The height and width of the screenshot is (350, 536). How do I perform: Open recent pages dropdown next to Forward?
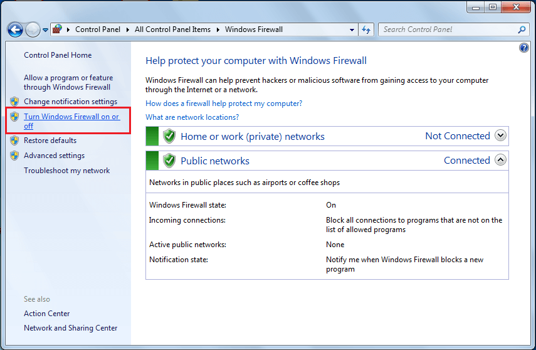45,29
